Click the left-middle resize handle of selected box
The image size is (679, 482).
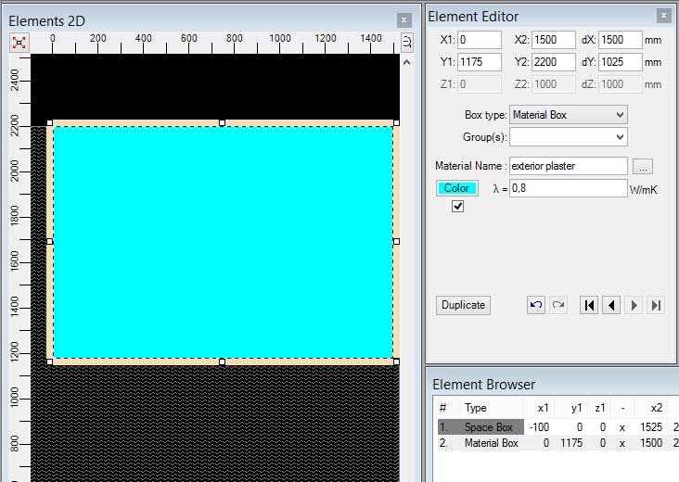[x=50, y=241]
